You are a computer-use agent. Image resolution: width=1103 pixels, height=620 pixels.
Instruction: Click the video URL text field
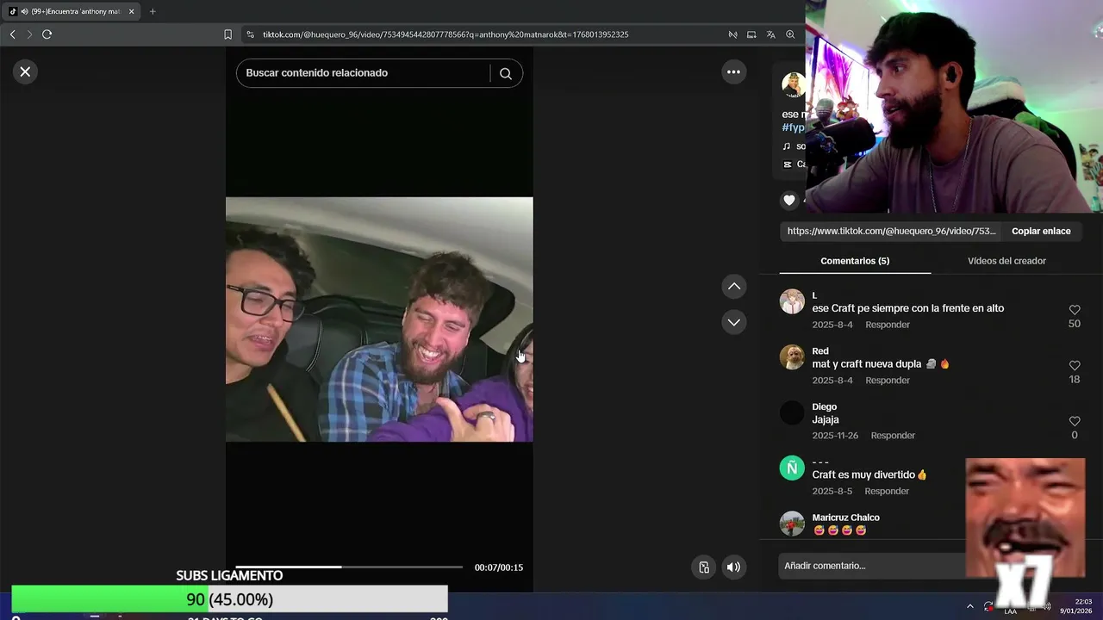[x=891, y=231]
